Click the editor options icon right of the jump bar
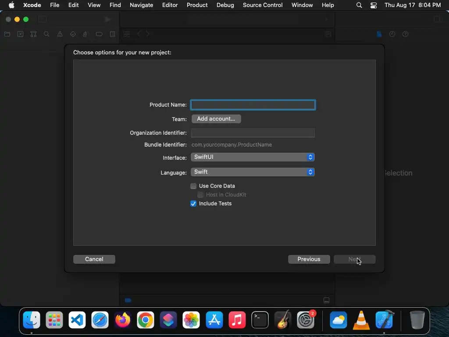This screenshot has height=337, width=449. pyautogui.click(x=328, y=34)
